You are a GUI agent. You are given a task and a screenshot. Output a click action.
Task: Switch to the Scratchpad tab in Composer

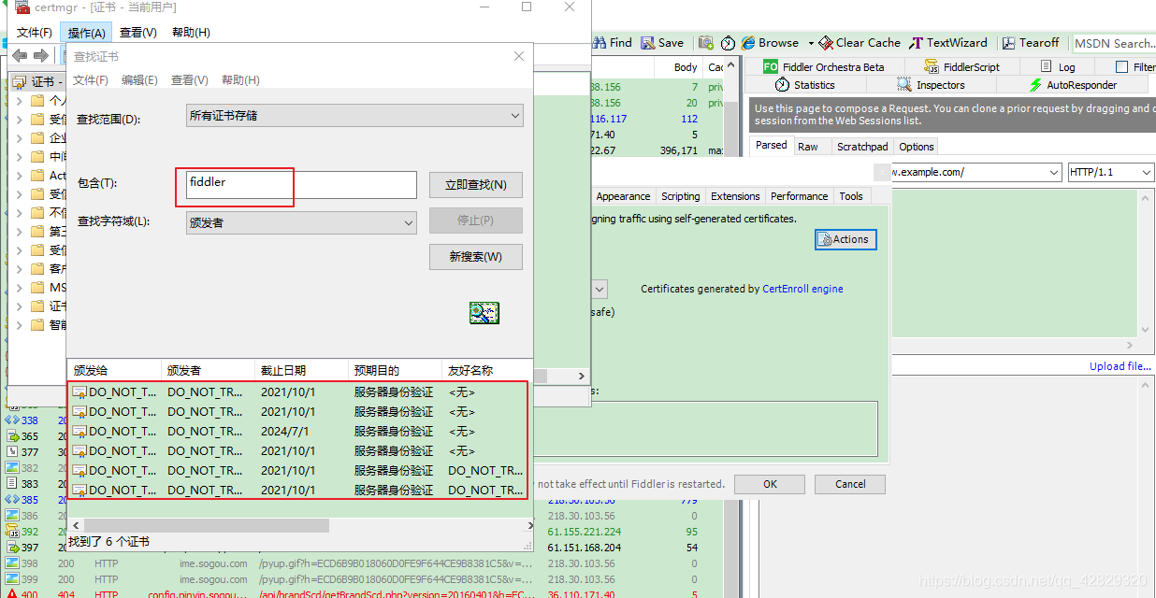862,147
